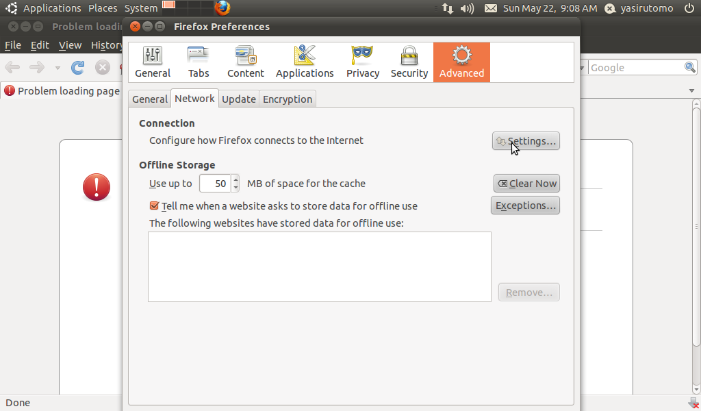The height and width of the screenshot is (411, 701).
Task: Select the Problem loading page browser tab
Action: pyautogui.click(x=62, y=91)
